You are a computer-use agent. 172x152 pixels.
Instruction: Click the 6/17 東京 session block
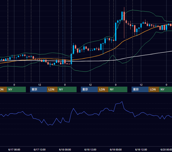click(38, 89)
